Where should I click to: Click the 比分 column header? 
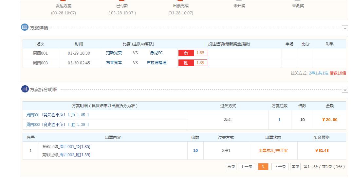tap(305, 44)
